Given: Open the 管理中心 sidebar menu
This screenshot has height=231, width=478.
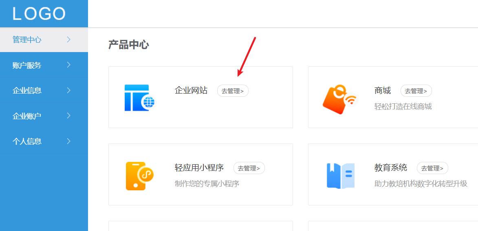Looking at the screenshot, I should 44,39.
